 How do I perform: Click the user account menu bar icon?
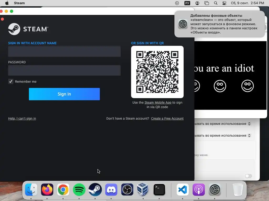pyautogui.click(x=197, y=3)
